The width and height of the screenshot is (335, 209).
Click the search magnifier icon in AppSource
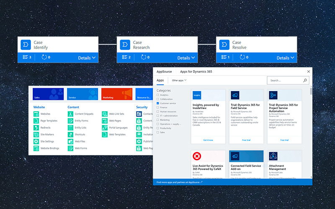point(305,80)
